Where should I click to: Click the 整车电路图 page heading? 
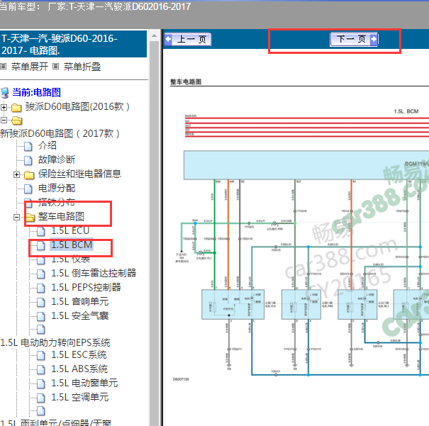click(x=186, y=82)
